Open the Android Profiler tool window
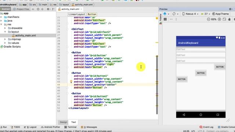235x132 pixels. point(50,127)
